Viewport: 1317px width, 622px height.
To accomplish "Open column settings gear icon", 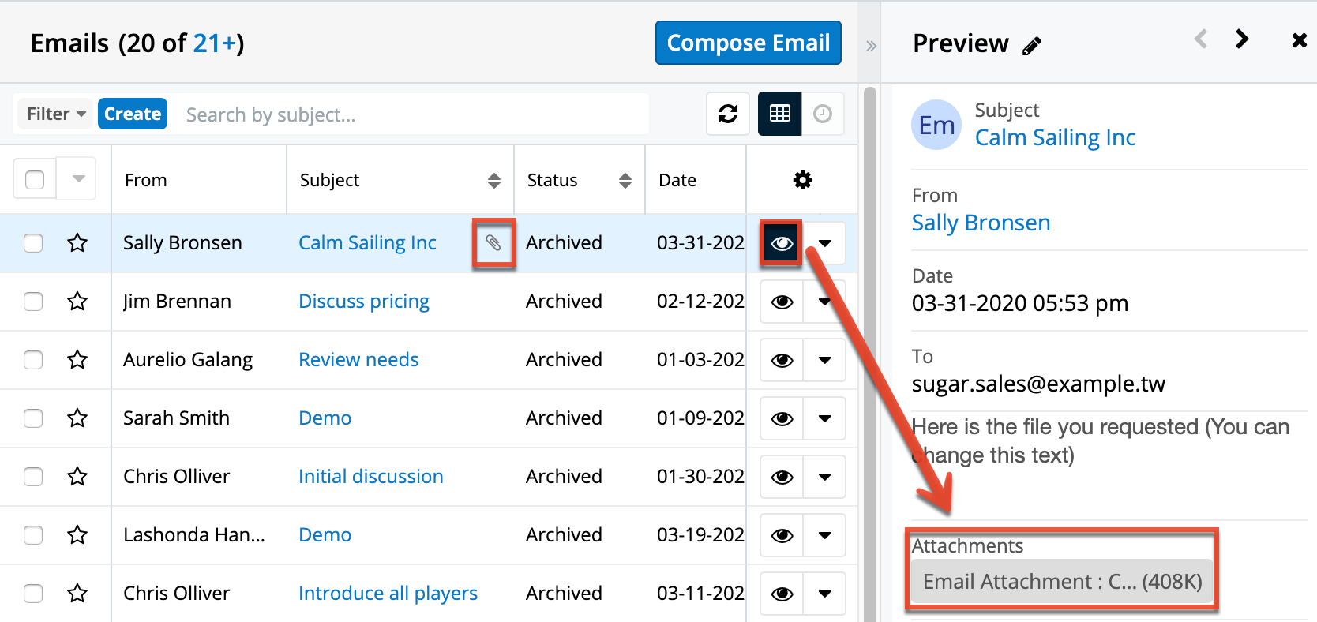I will click(802, 180).
